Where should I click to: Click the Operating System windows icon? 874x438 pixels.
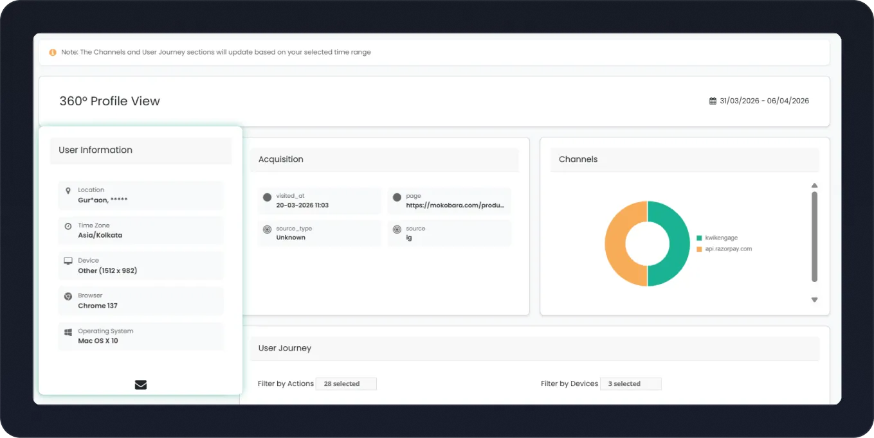[x=68, y=332]
